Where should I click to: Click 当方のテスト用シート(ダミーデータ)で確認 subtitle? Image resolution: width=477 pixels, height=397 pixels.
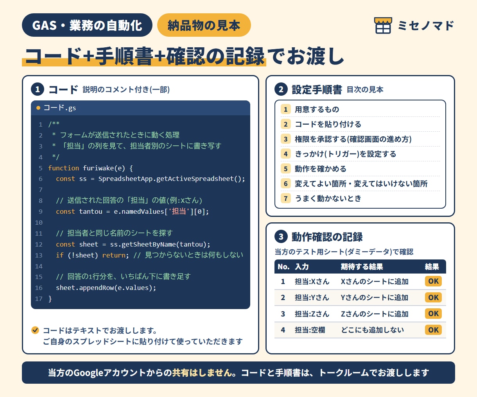(x=344, y=252)
